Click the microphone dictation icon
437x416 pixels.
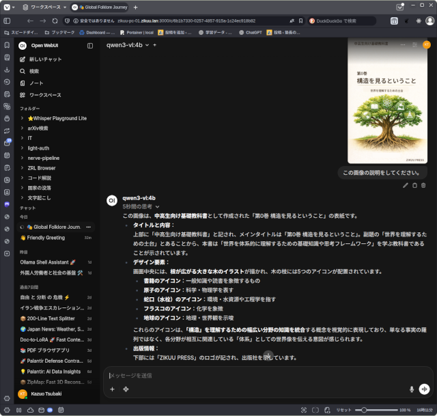(x=411, y=389)
